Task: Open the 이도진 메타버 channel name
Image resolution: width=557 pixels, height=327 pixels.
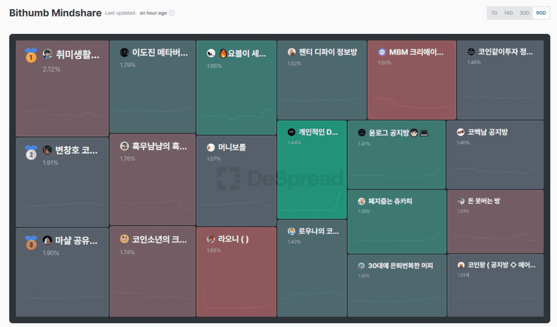Action: 160,53
